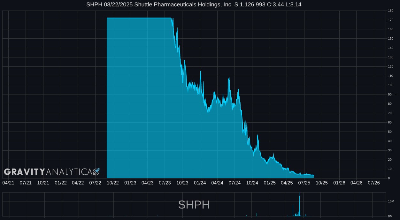Viewport: 400px width, 220px height.
Task: Click the 90 price axis label
Action: [x=389, y=95]
